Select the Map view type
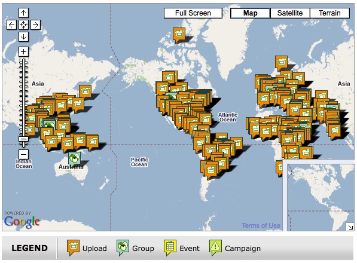Screen dimensions: 357x263 [x=250, y=13]
